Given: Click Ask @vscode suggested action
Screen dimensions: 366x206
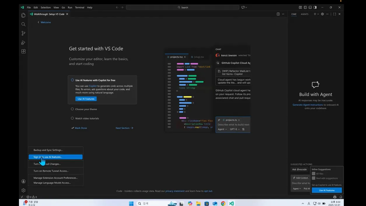Looking at the screenshot, I should [x=300, y=169].
